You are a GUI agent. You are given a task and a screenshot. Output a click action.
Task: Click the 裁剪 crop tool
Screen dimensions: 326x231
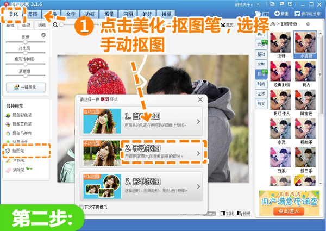[227, 25]
